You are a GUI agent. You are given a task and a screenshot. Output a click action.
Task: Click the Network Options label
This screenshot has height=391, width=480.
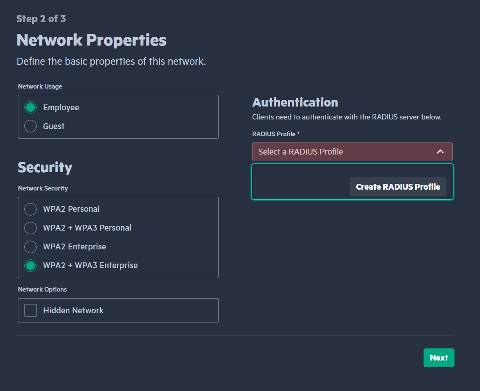click(43, 289)
